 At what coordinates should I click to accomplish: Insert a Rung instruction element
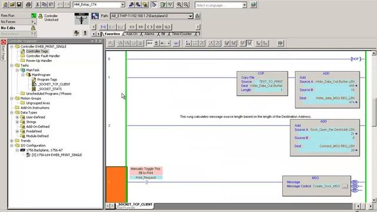pyautogui.click(x=104, y=27)
